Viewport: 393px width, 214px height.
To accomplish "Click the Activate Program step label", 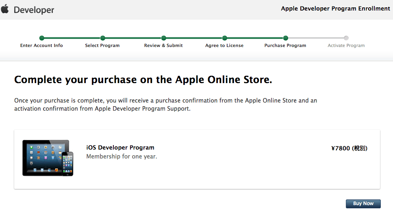I will 346,46.
